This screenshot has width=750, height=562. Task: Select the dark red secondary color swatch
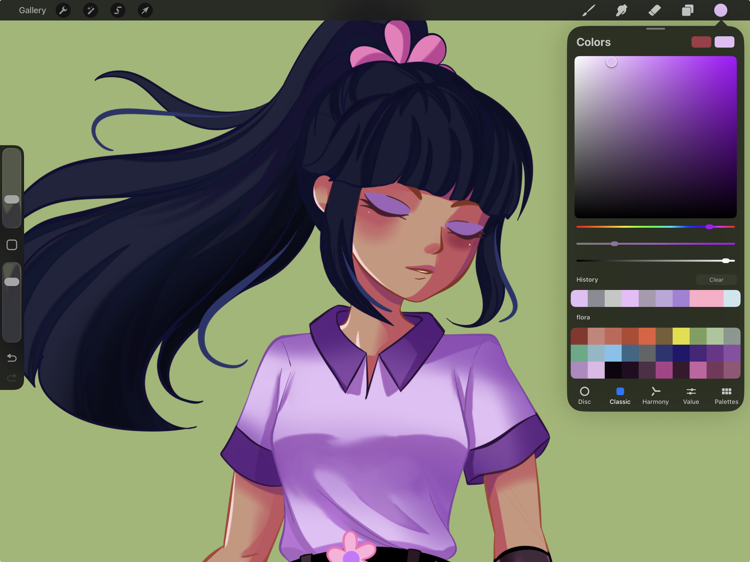[701, 42]
